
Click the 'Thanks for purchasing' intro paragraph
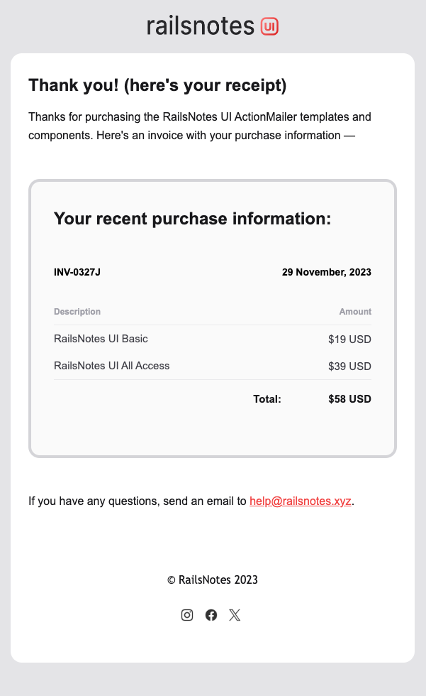200,126
